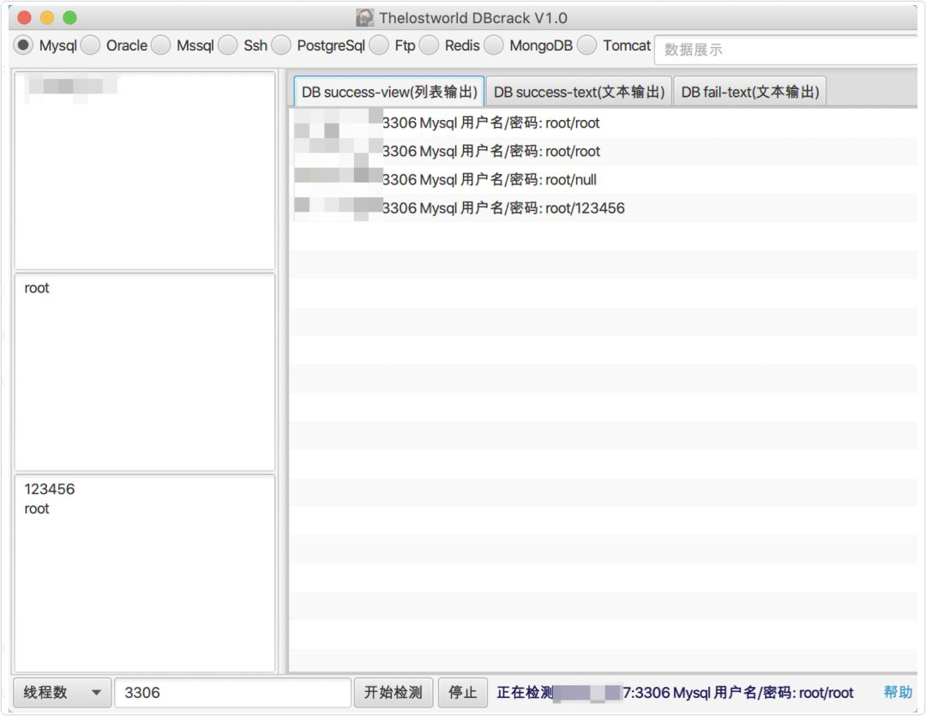926x716 pixels.
Task: Click the Thelostworld DBcrack title bar icon
Action: pos(365,18)
